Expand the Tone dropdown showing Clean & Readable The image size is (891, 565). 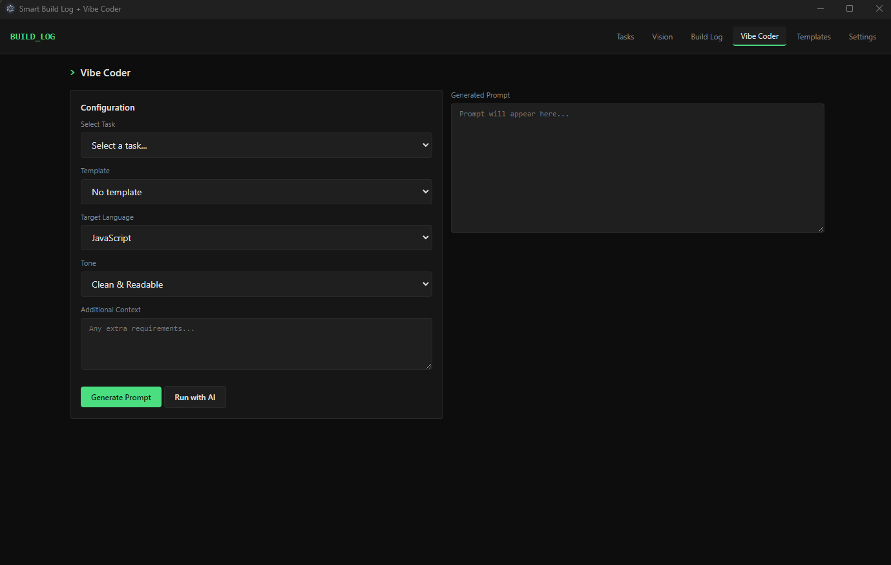pyautogui.click(x=257, y=284)
